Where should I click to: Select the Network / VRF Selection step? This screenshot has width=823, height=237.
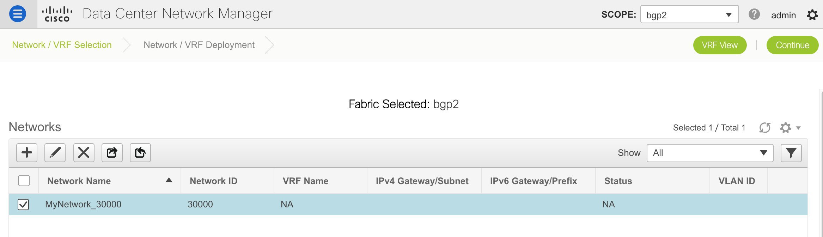click(x=62, y=45)
